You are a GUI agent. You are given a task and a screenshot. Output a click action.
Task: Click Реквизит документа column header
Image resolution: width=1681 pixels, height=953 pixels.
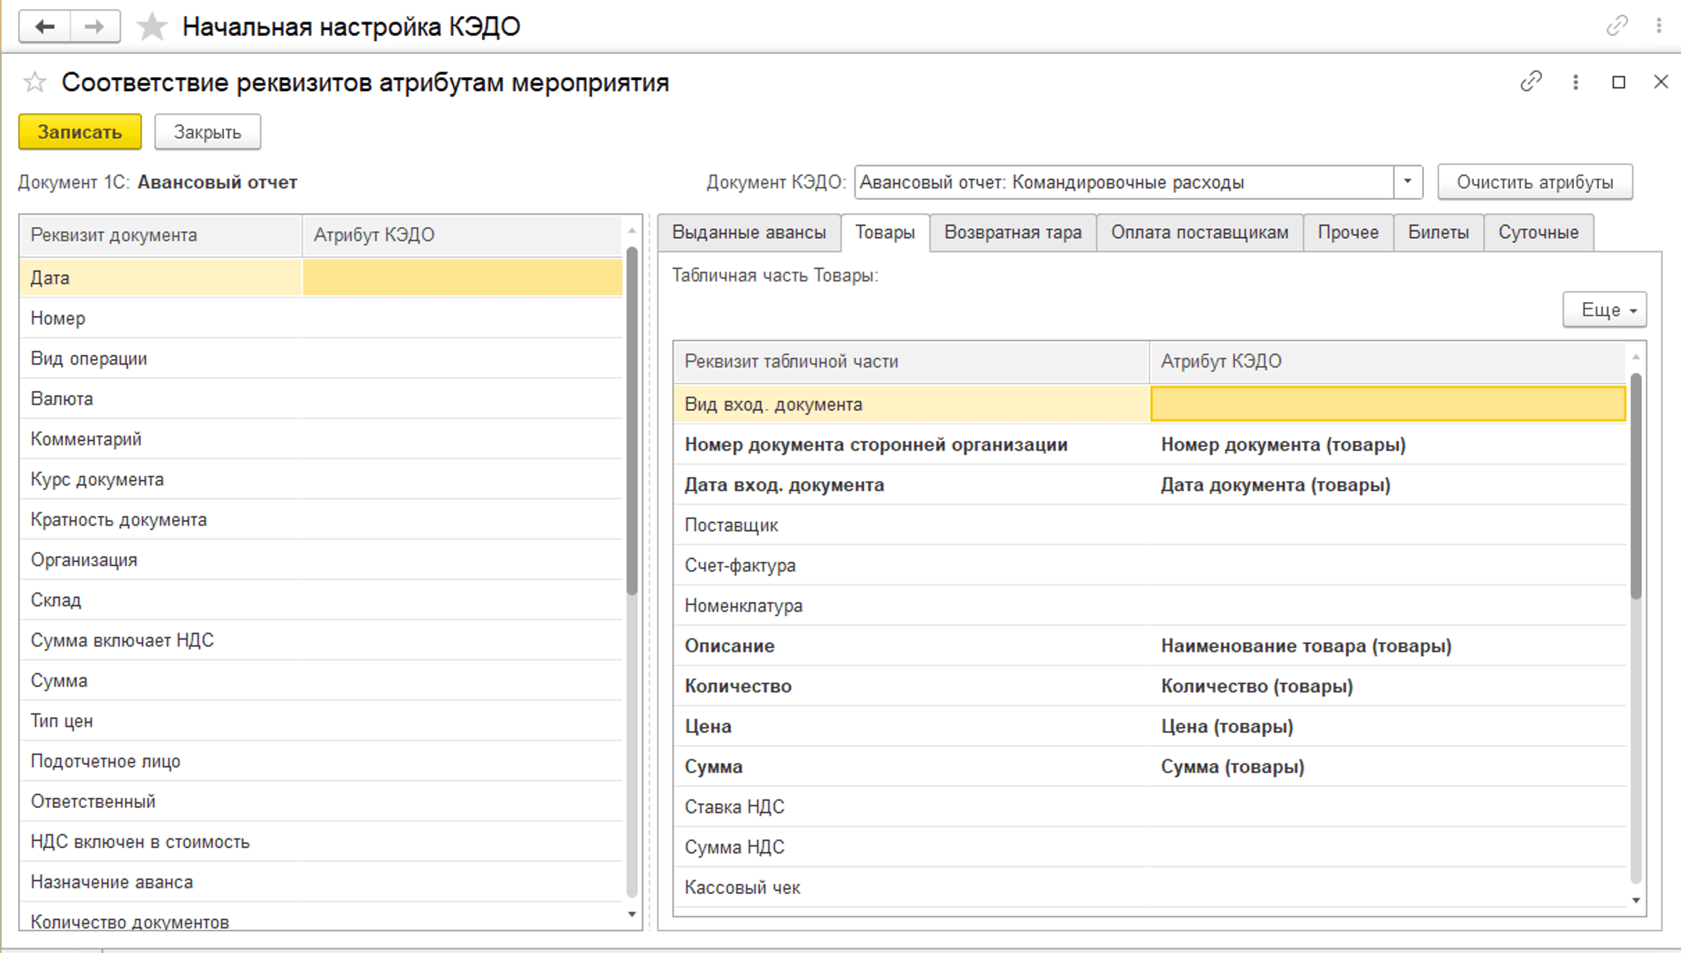(161, 235)
